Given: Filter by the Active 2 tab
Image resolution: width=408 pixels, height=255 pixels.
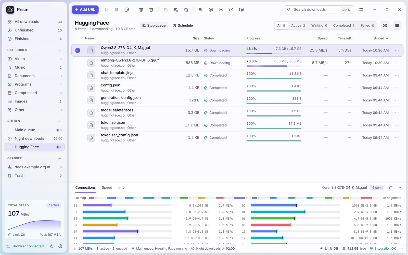Looking at the screenshot, I should click(x=298, y=25).
